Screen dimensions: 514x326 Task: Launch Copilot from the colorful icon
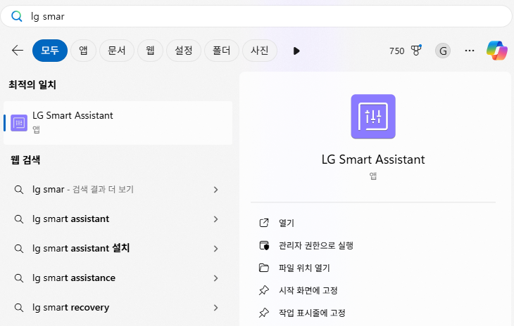(x=497, y=51)
